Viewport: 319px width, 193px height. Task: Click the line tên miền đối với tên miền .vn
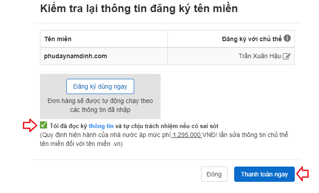(81, 144)
